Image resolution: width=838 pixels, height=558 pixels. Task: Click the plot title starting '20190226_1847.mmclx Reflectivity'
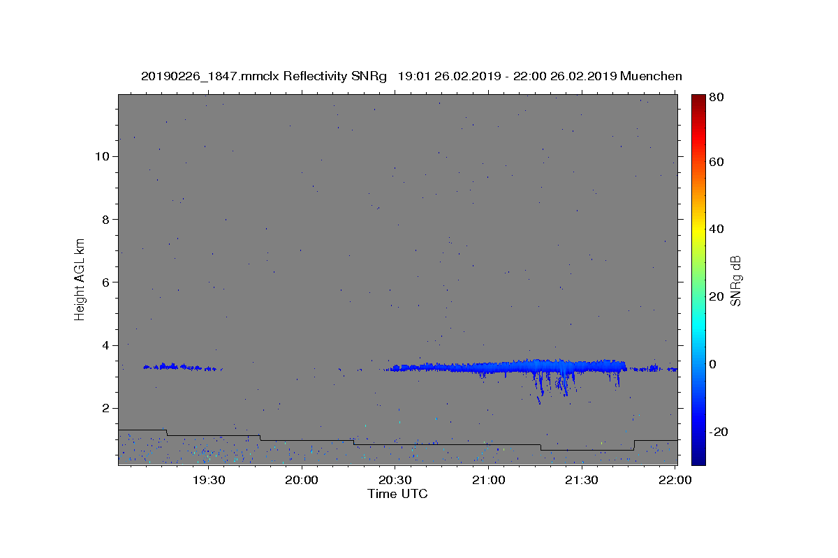[x=411, y=76]
